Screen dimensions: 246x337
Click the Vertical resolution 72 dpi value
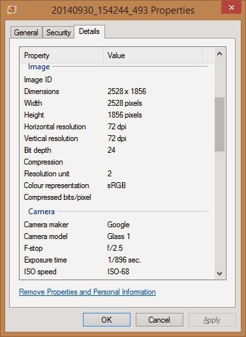point(117,138)
